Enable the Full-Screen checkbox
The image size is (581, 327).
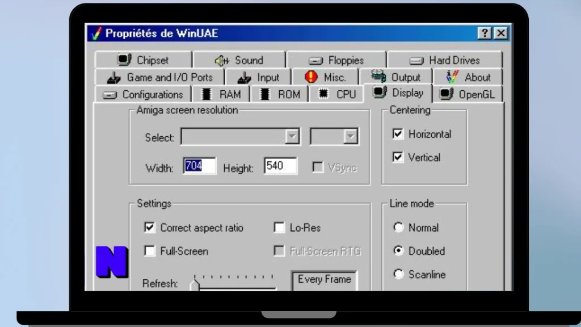point(150,251)
